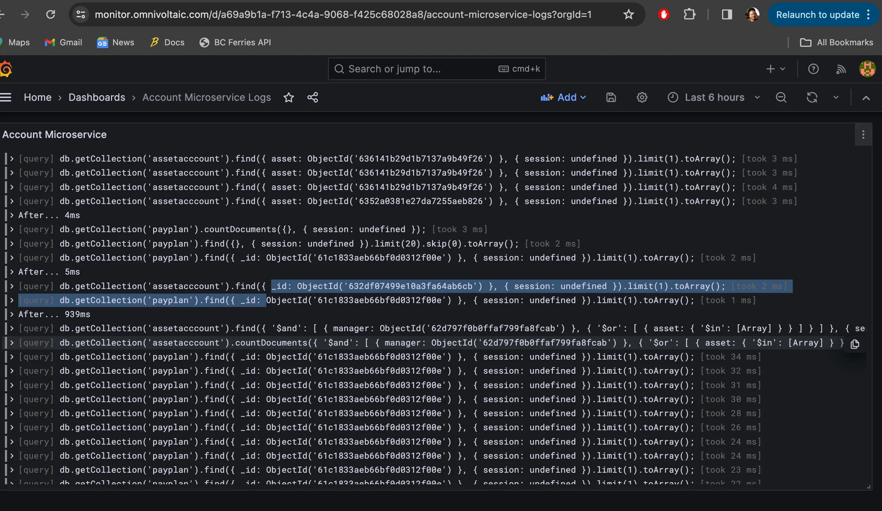Open the Grafana home logo
This screenshot has height=511, width=882.
[6, 69]
